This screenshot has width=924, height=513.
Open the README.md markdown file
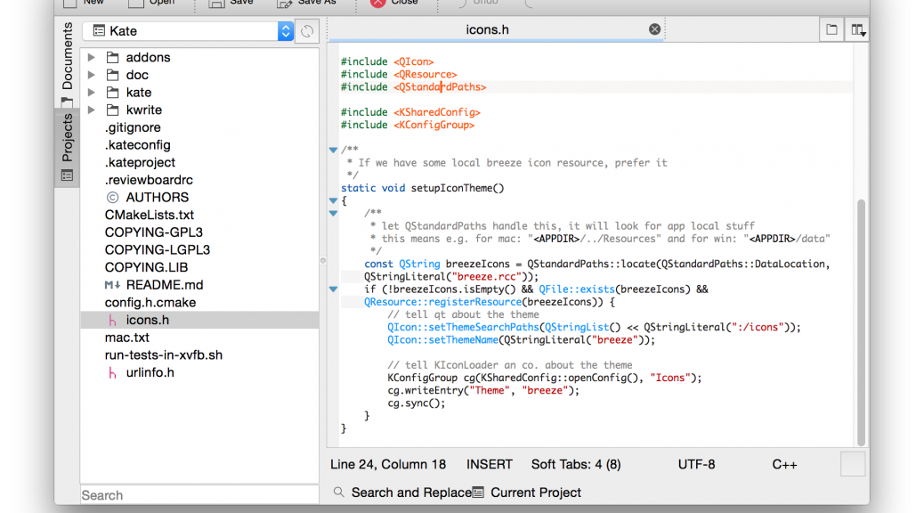tap(164, 285)
